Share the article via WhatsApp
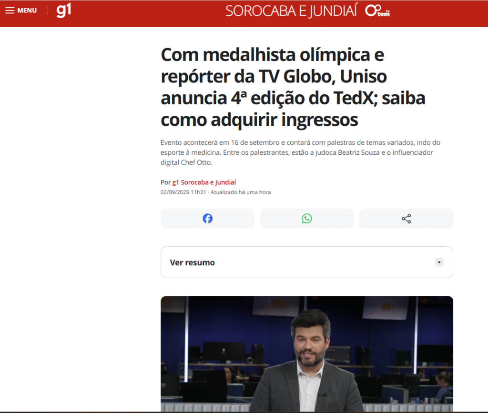Screen dimensions: 488x413 307,219
